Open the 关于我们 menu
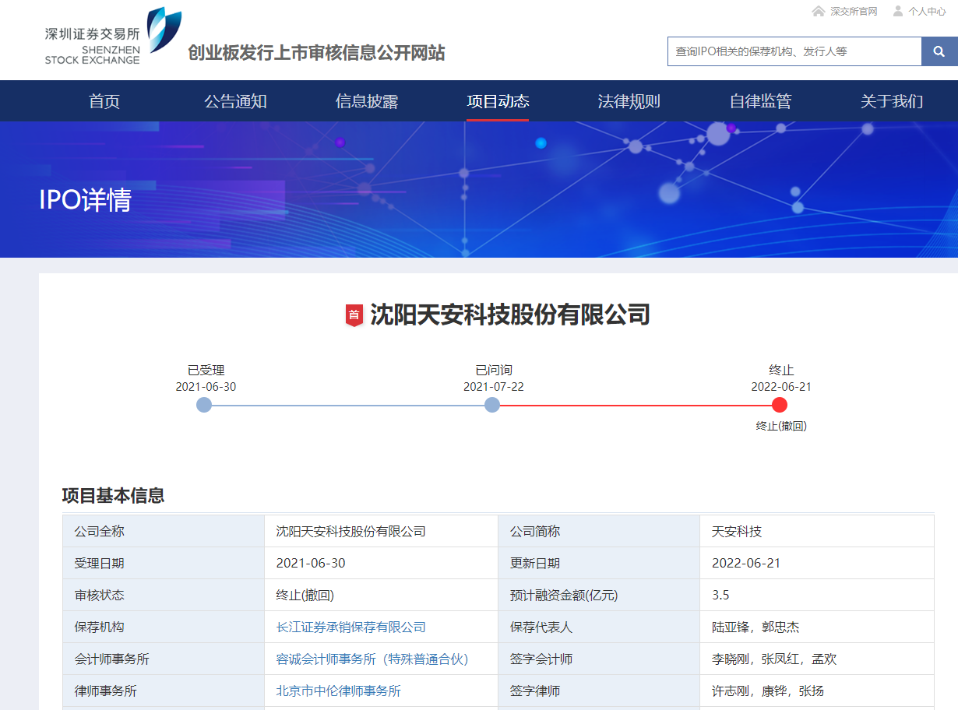The height and width of the screenshot is (710, 958). coord(891,101)
